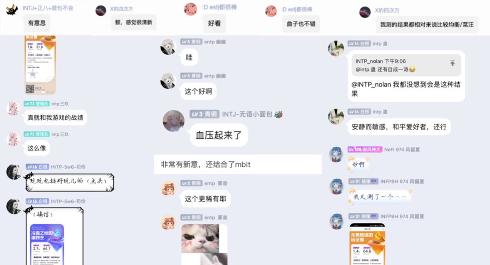Open the orange 无畏旅途的远征者 screenshot

367,244
